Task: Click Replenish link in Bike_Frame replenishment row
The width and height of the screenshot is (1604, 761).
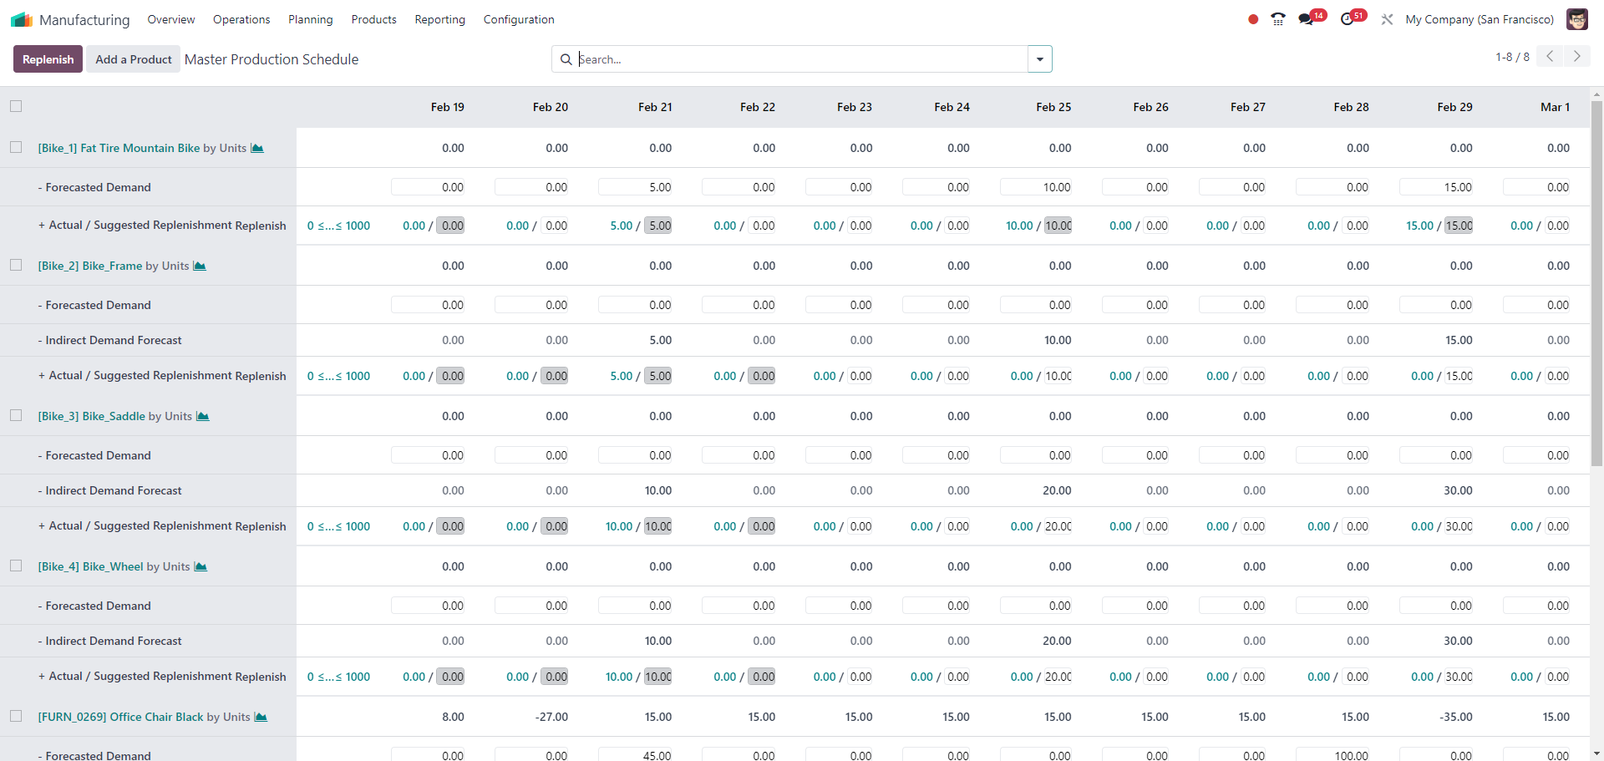Action: tap(261, 376)
